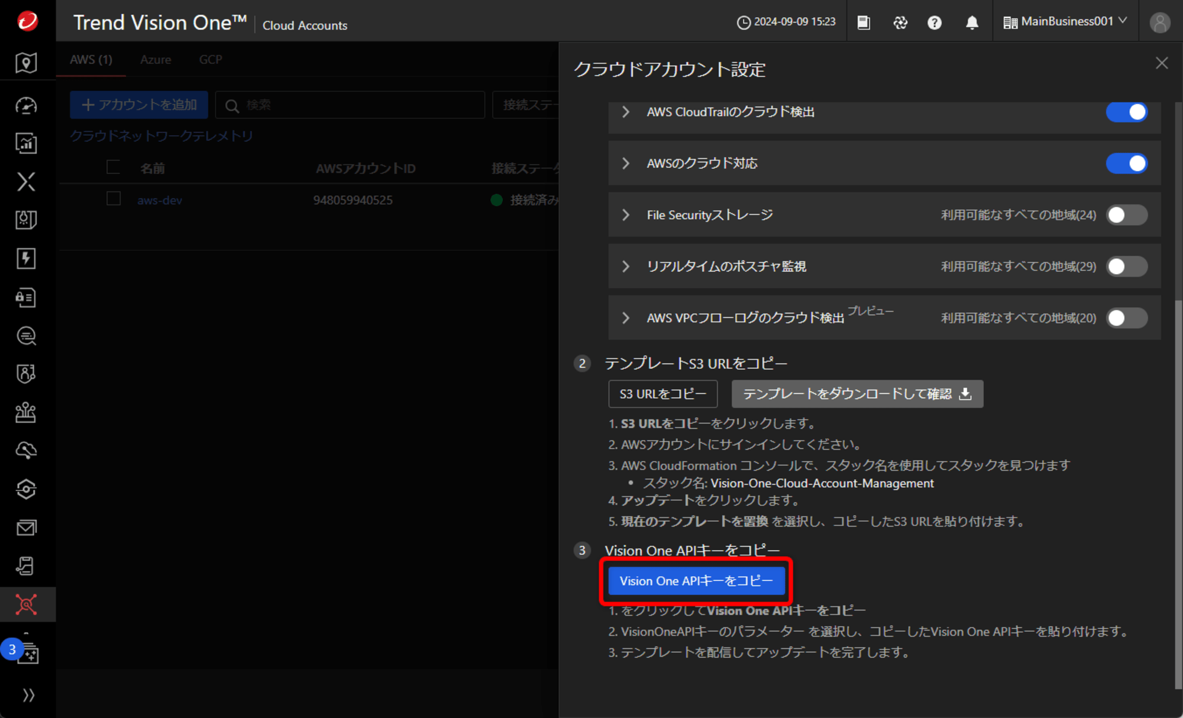Open the MainBusiness001 account dropdown
Image resolution: width=1183 pixels, height=718 pixels.
[x=1065, y=22]
